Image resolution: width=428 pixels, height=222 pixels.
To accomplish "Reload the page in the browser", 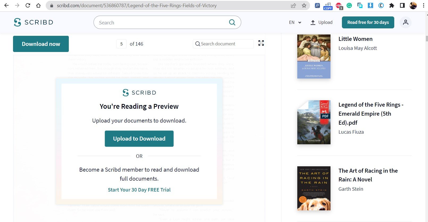I will (x=28, y=6).
